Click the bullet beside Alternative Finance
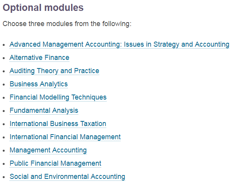Viewport: 233px width, 182px height. [4, 58]
